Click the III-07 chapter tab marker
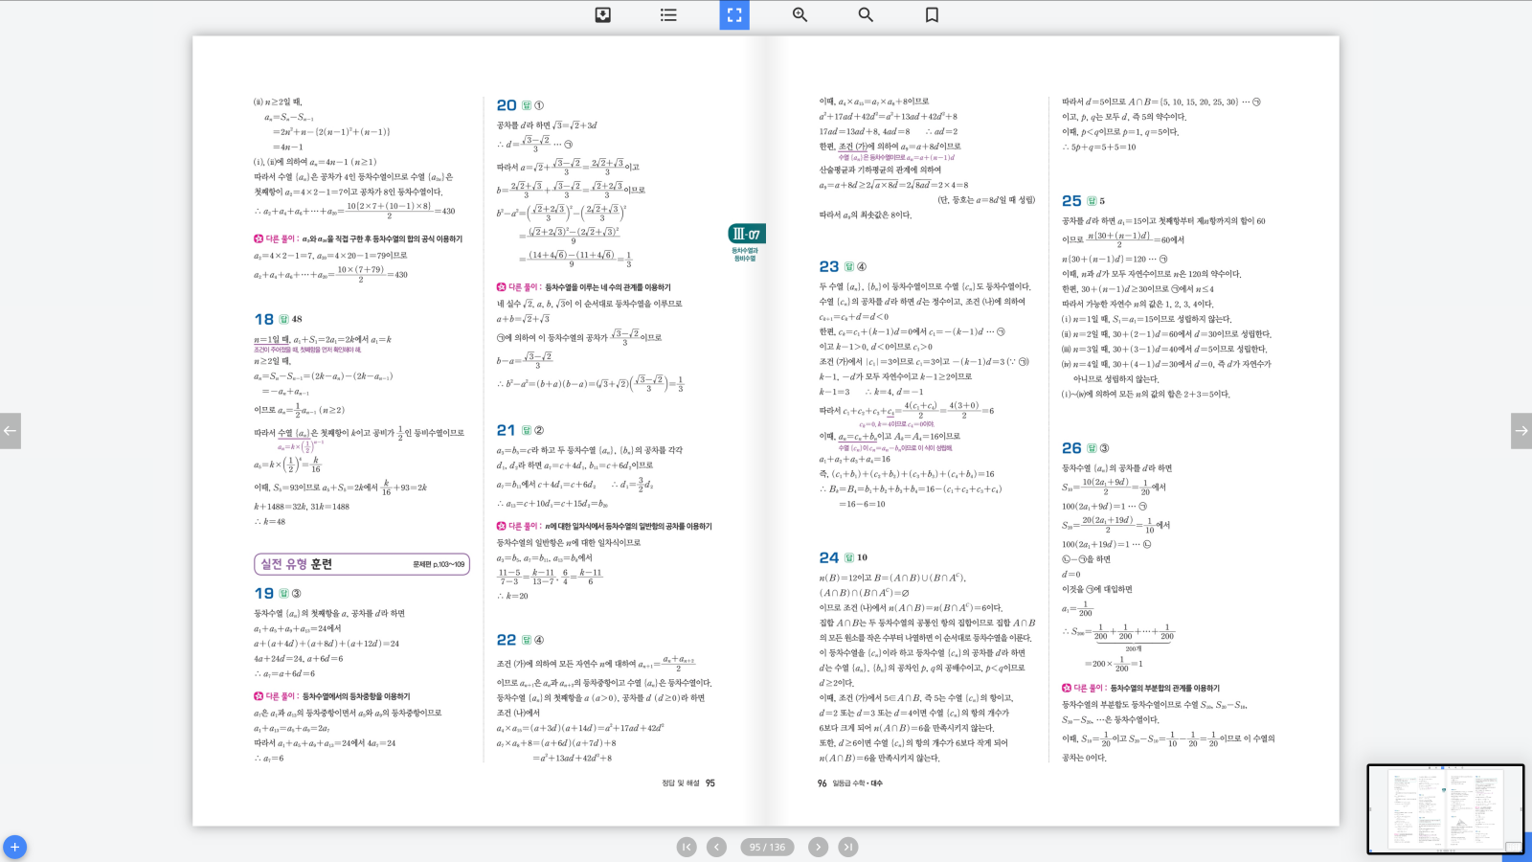Viewport: 1532px width, 862px height. coord(746,235)
